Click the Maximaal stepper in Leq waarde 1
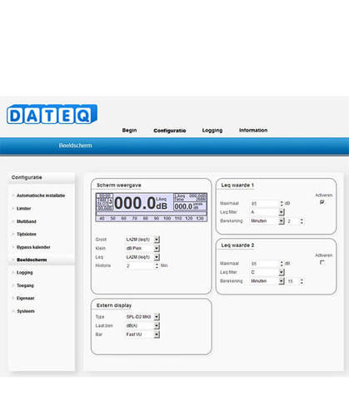The height and width of the screenshot is (416, 349). coord(282,203)
